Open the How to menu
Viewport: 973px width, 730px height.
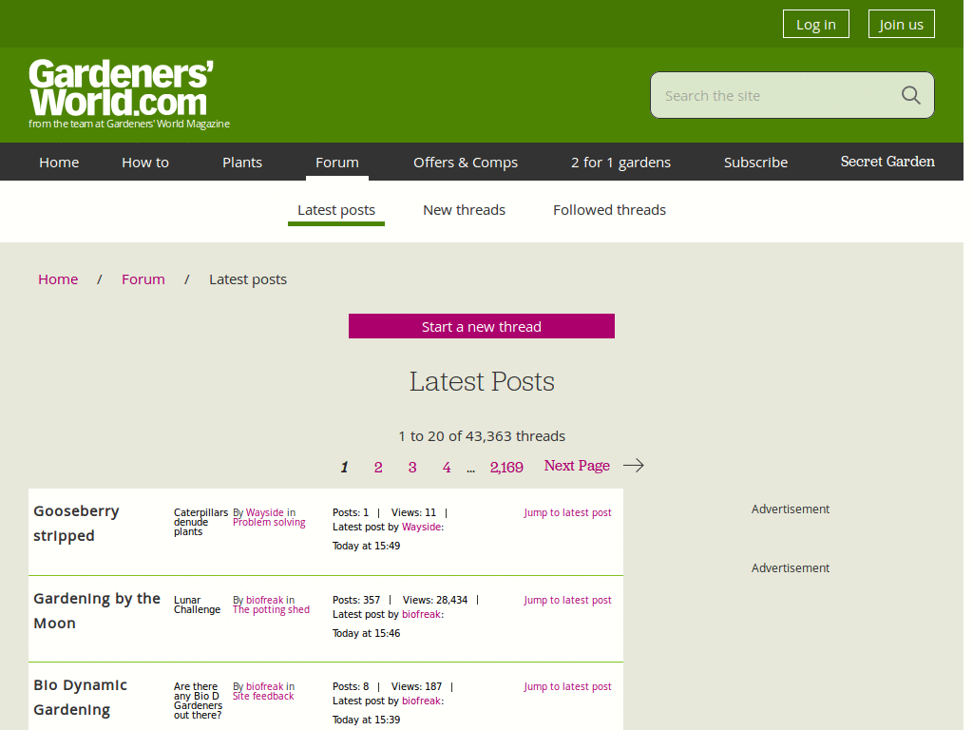pyautogui.click(x=145, y=162)
